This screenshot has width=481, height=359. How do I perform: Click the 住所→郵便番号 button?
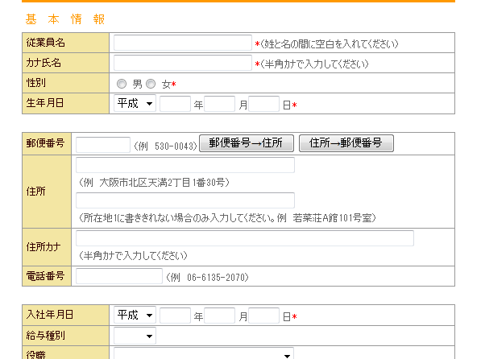pos(346,143)
